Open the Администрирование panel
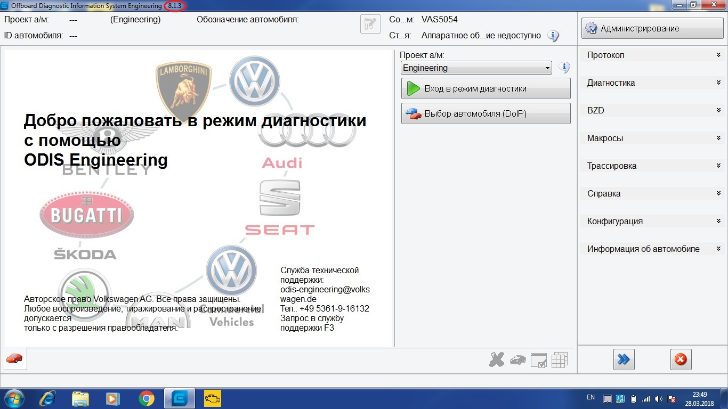Image resolution: width=728 pixels, height=409 pixels. pos(652,29)
